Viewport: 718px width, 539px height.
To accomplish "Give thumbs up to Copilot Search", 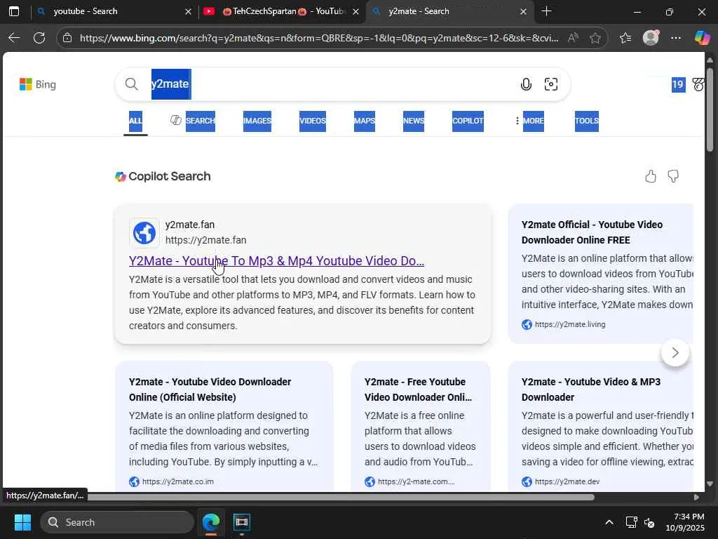I will pos(651,176).
